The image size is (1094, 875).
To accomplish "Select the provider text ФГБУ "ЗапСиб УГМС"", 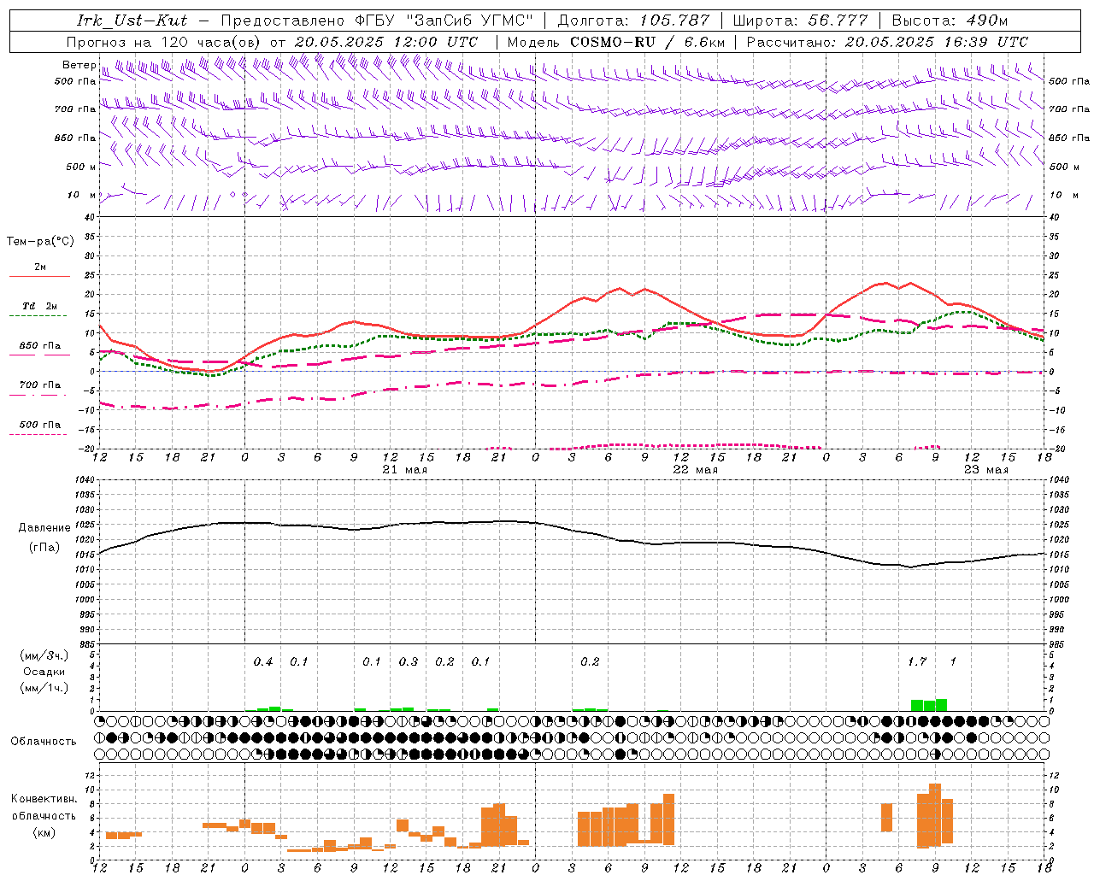I will [x=444, y=21].
